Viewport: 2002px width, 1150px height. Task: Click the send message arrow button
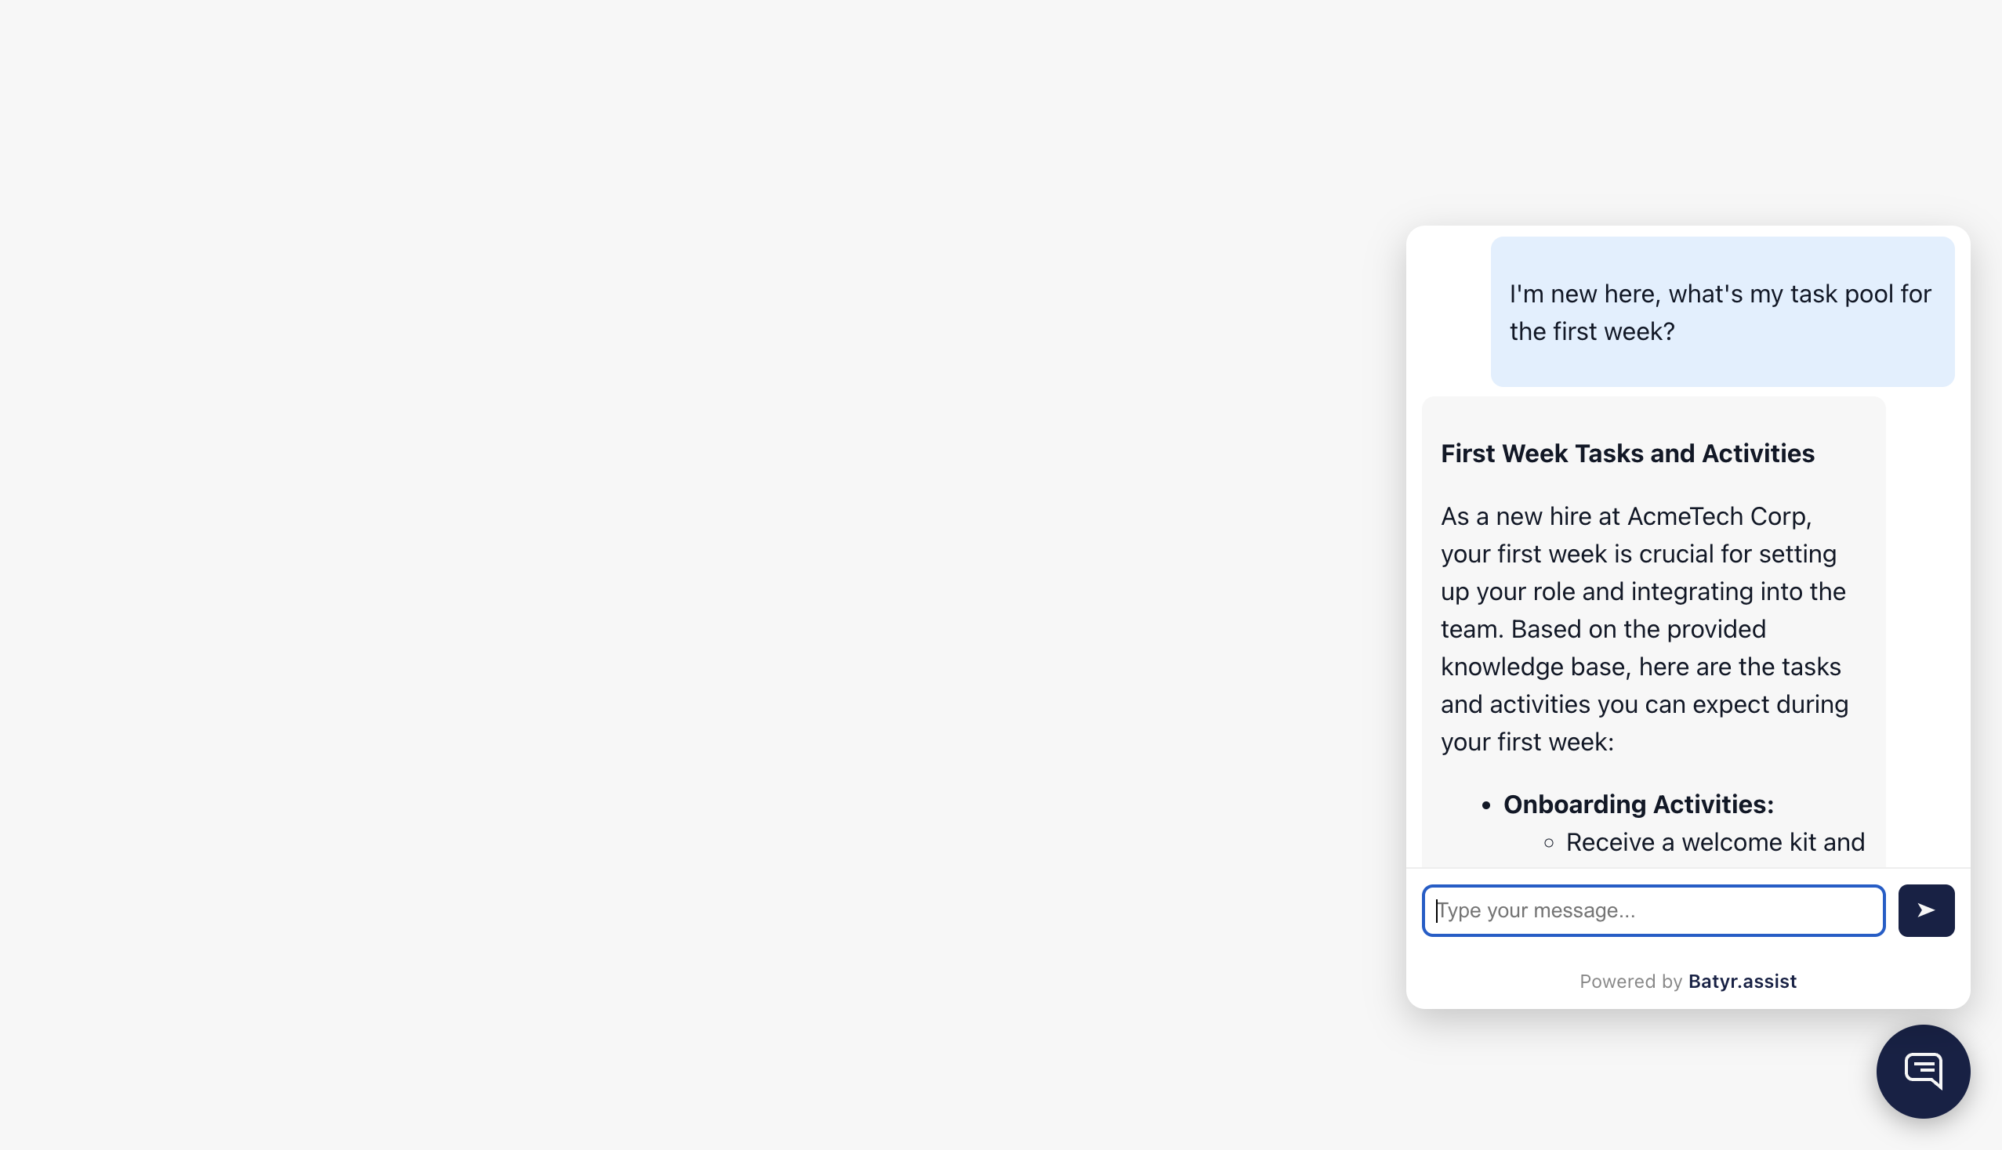1925,911
